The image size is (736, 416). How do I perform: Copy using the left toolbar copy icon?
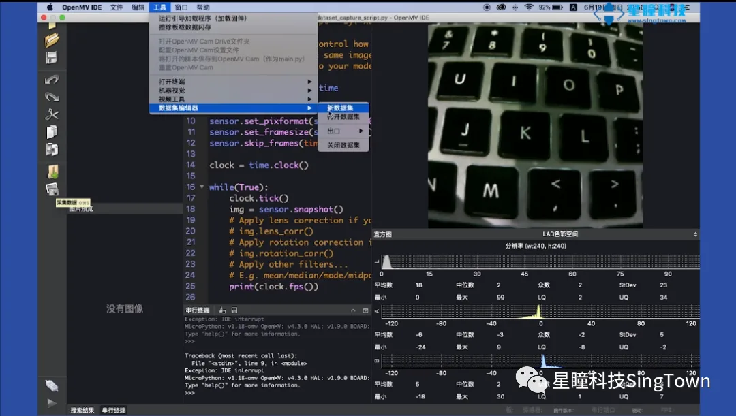click(52, 132)
